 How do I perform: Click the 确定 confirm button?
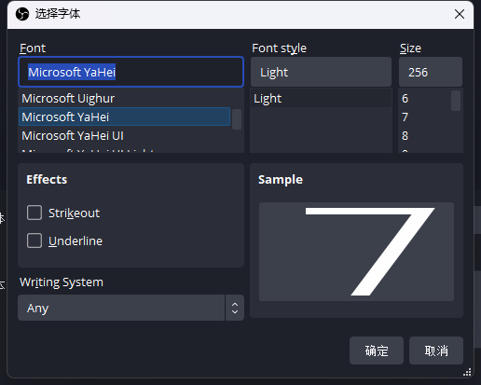pos(377,351)
